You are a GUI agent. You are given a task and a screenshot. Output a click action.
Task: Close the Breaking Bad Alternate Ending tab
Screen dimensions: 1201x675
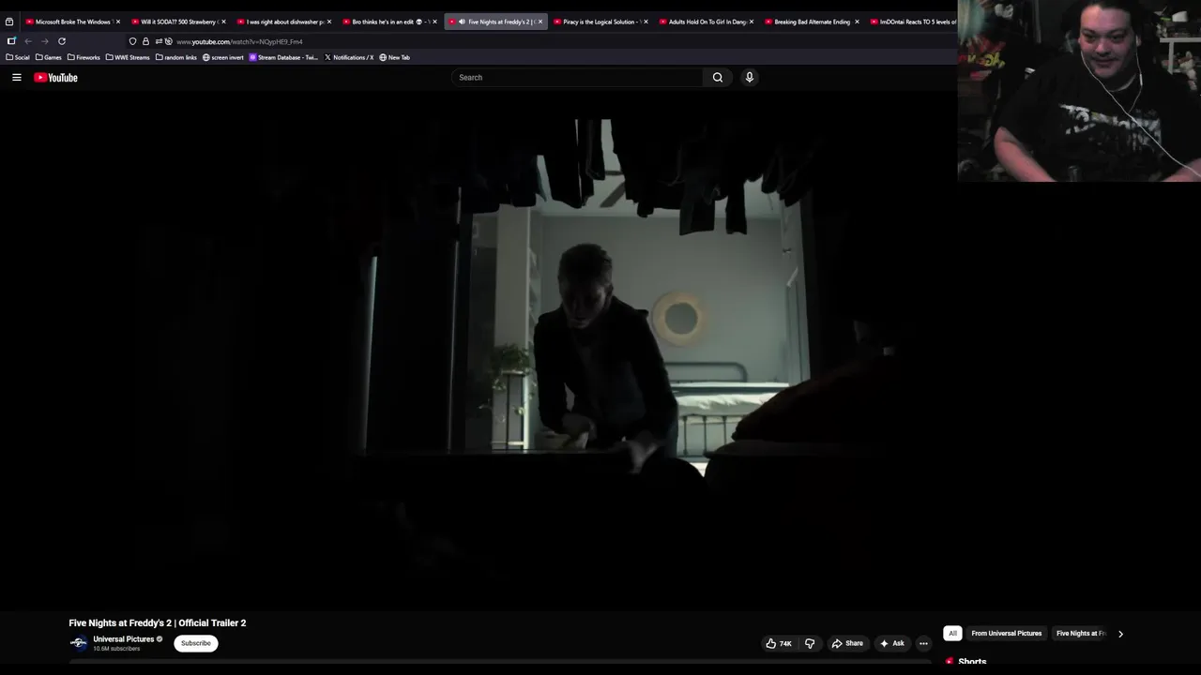point(857,22)
